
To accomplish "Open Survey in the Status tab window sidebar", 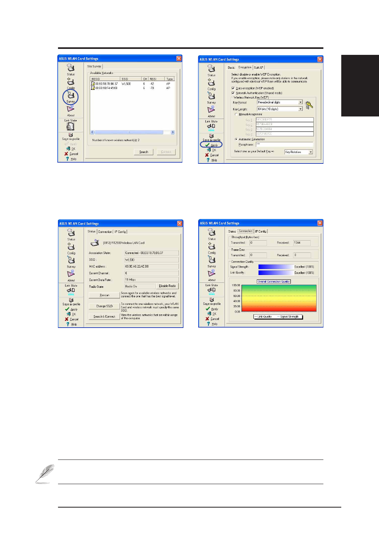I will (x=71, y=262).
